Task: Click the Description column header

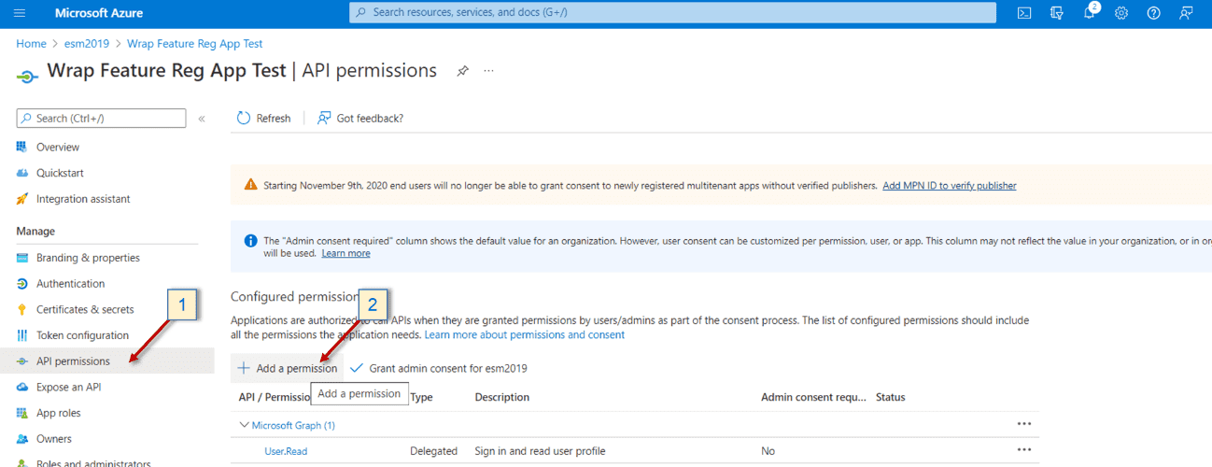Action: pyautogui.click(x=502, y=397)
